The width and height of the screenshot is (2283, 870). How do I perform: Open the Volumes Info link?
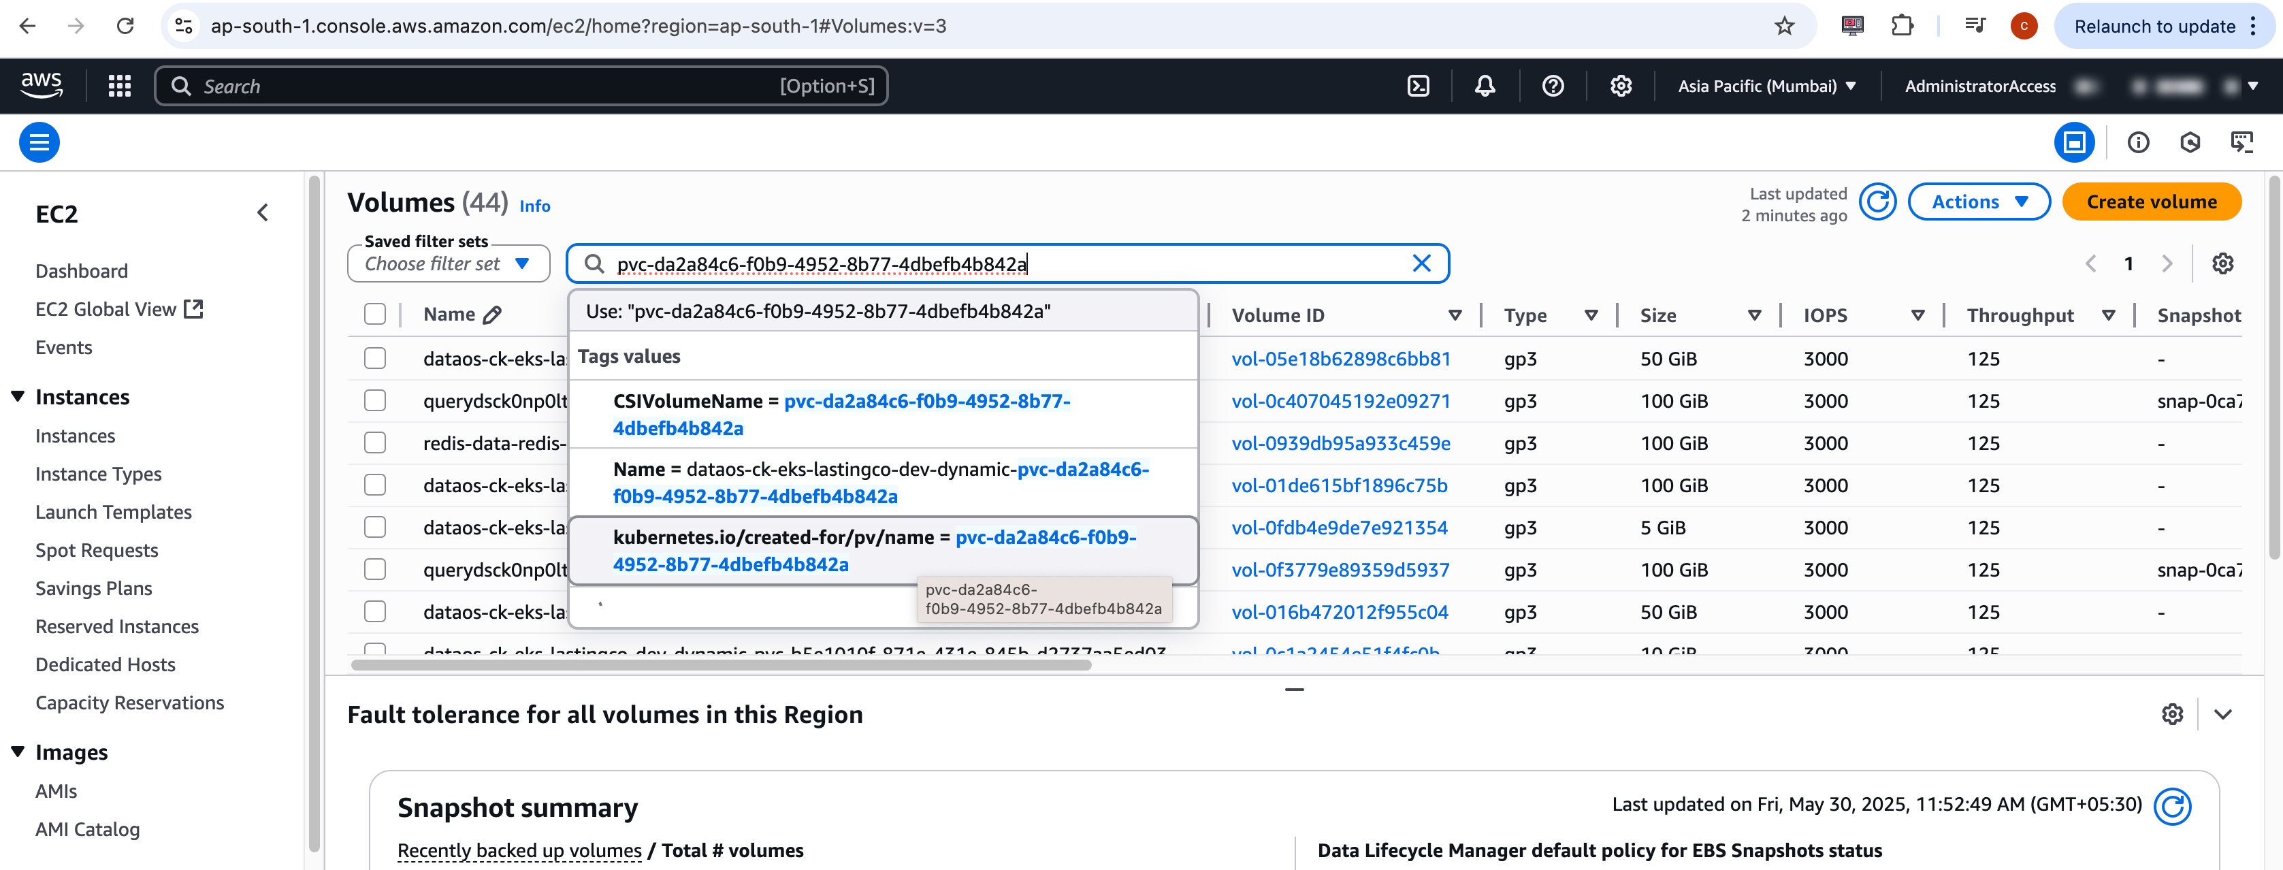(534, 206)
